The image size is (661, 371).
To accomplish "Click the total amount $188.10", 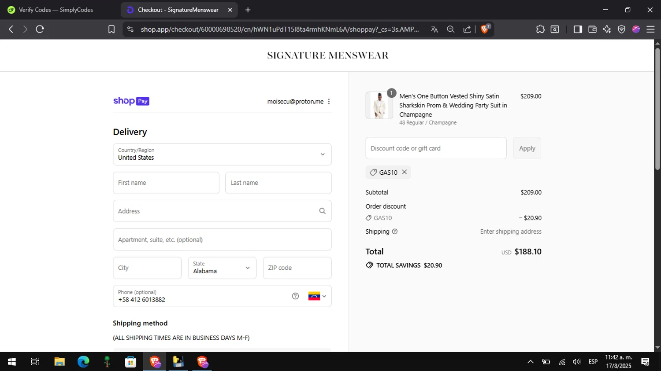I will 528,252.
